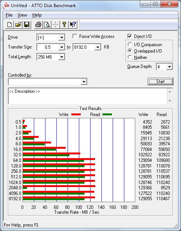Print results using the printer icon

click(38, 24)
